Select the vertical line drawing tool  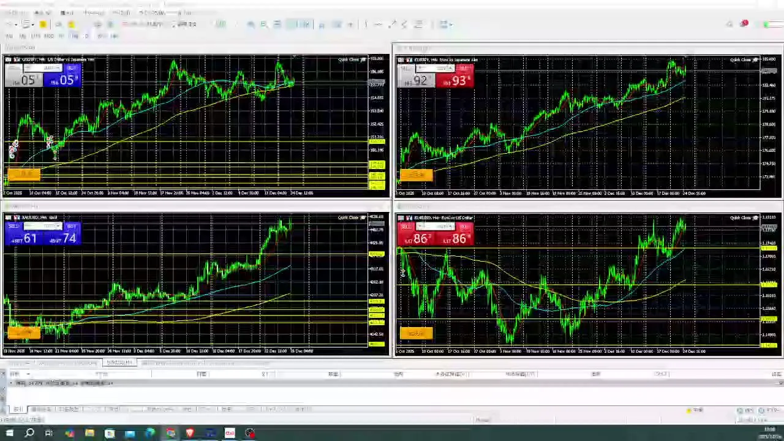[366, 24]
